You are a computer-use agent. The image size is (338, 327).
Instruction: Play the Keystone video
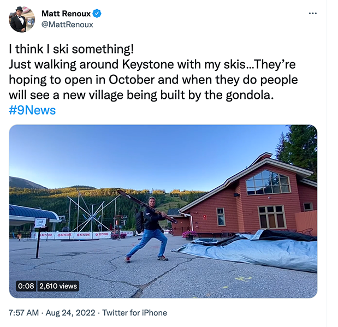tap(163, 211)
